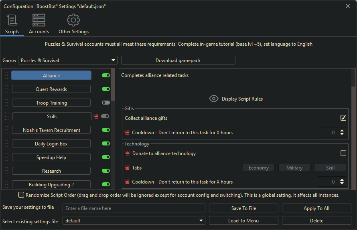Enable the Skills script toggle

coord(105,116)
